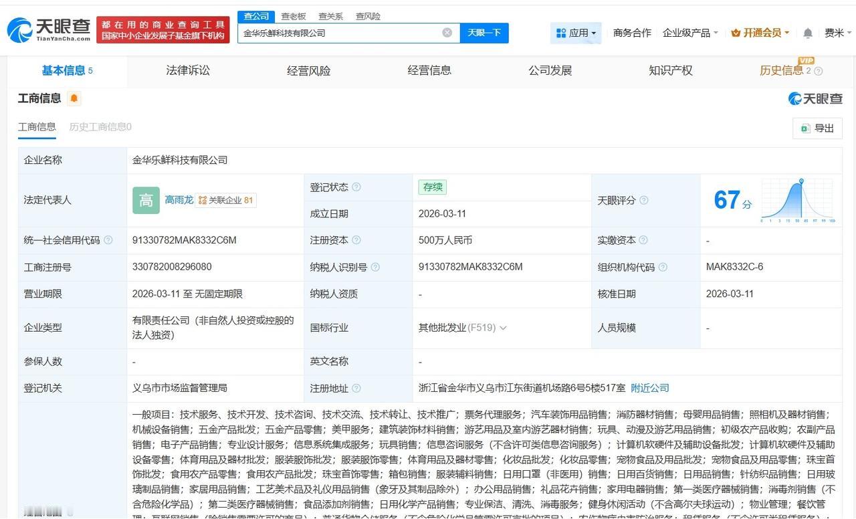The image size is (856, 519).
Task: Click question mark icon beside 注册地址
Action: click(x=357, y=388)
